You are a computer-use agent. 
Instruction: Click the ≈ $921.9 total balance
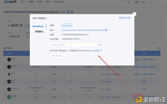click(x=15, y=25)
